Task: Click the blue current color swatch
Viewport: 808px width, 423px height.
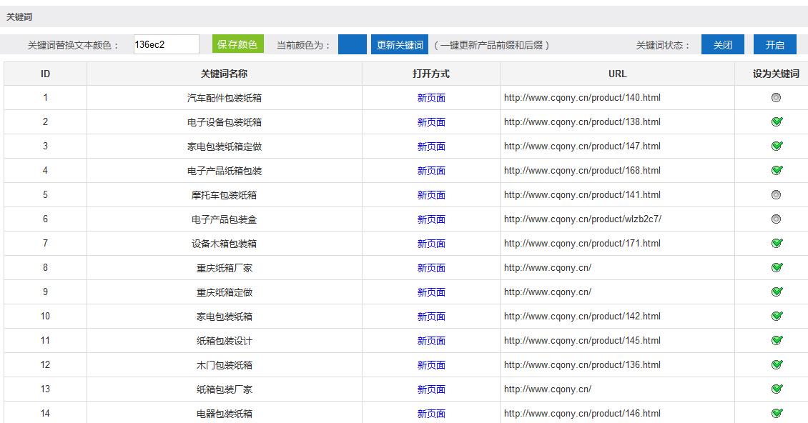Action: click(353, 44)
